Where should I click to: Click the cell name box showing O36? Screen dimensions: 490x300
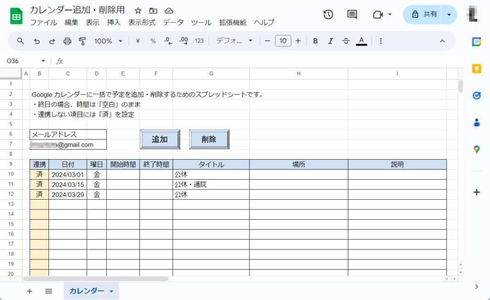click(24, 61)
